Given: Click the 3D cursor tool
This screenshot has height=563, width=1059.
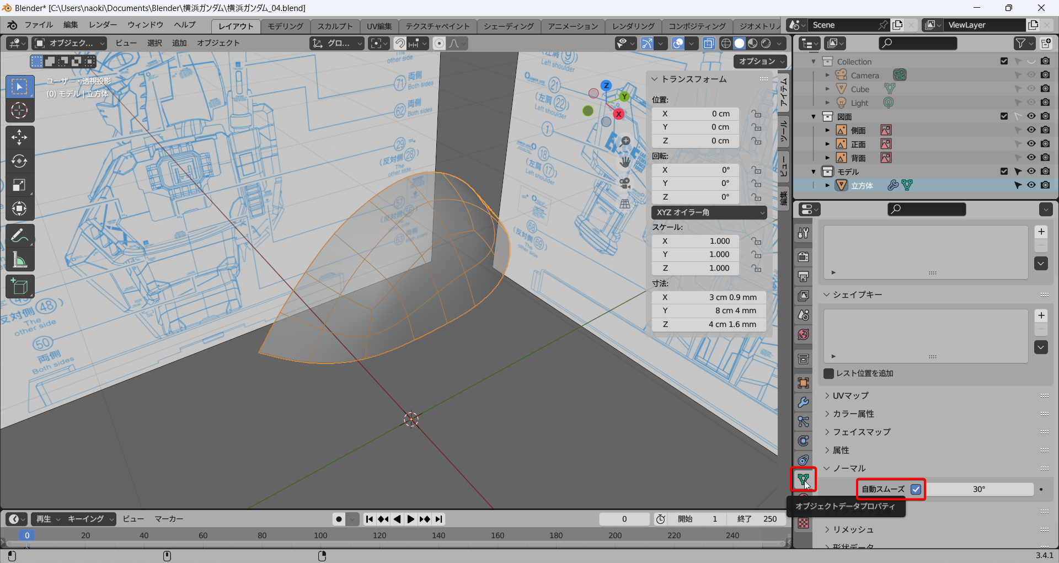Looking at the screenshot, I should point(19,111).
